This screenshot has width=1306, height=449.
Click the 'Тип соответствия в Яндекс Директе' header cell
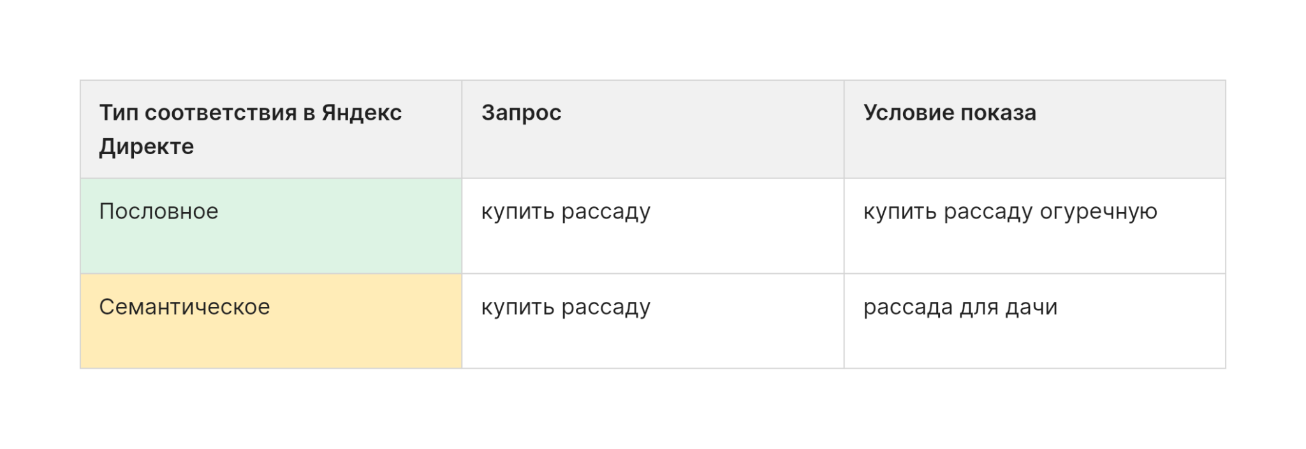tap(271, 129)
